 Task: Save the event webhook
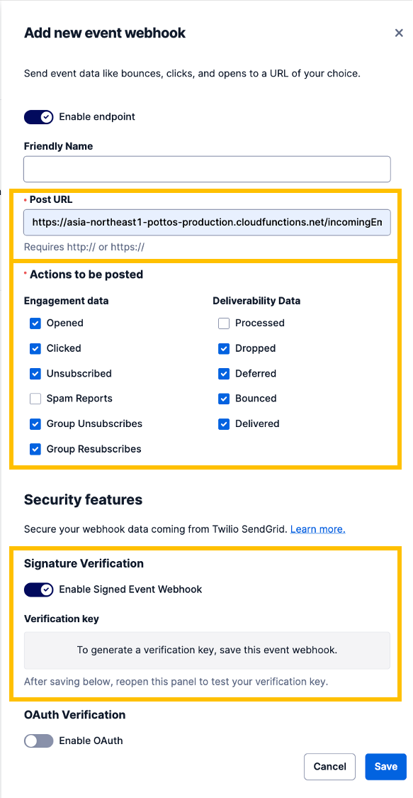tap(386, 767)
